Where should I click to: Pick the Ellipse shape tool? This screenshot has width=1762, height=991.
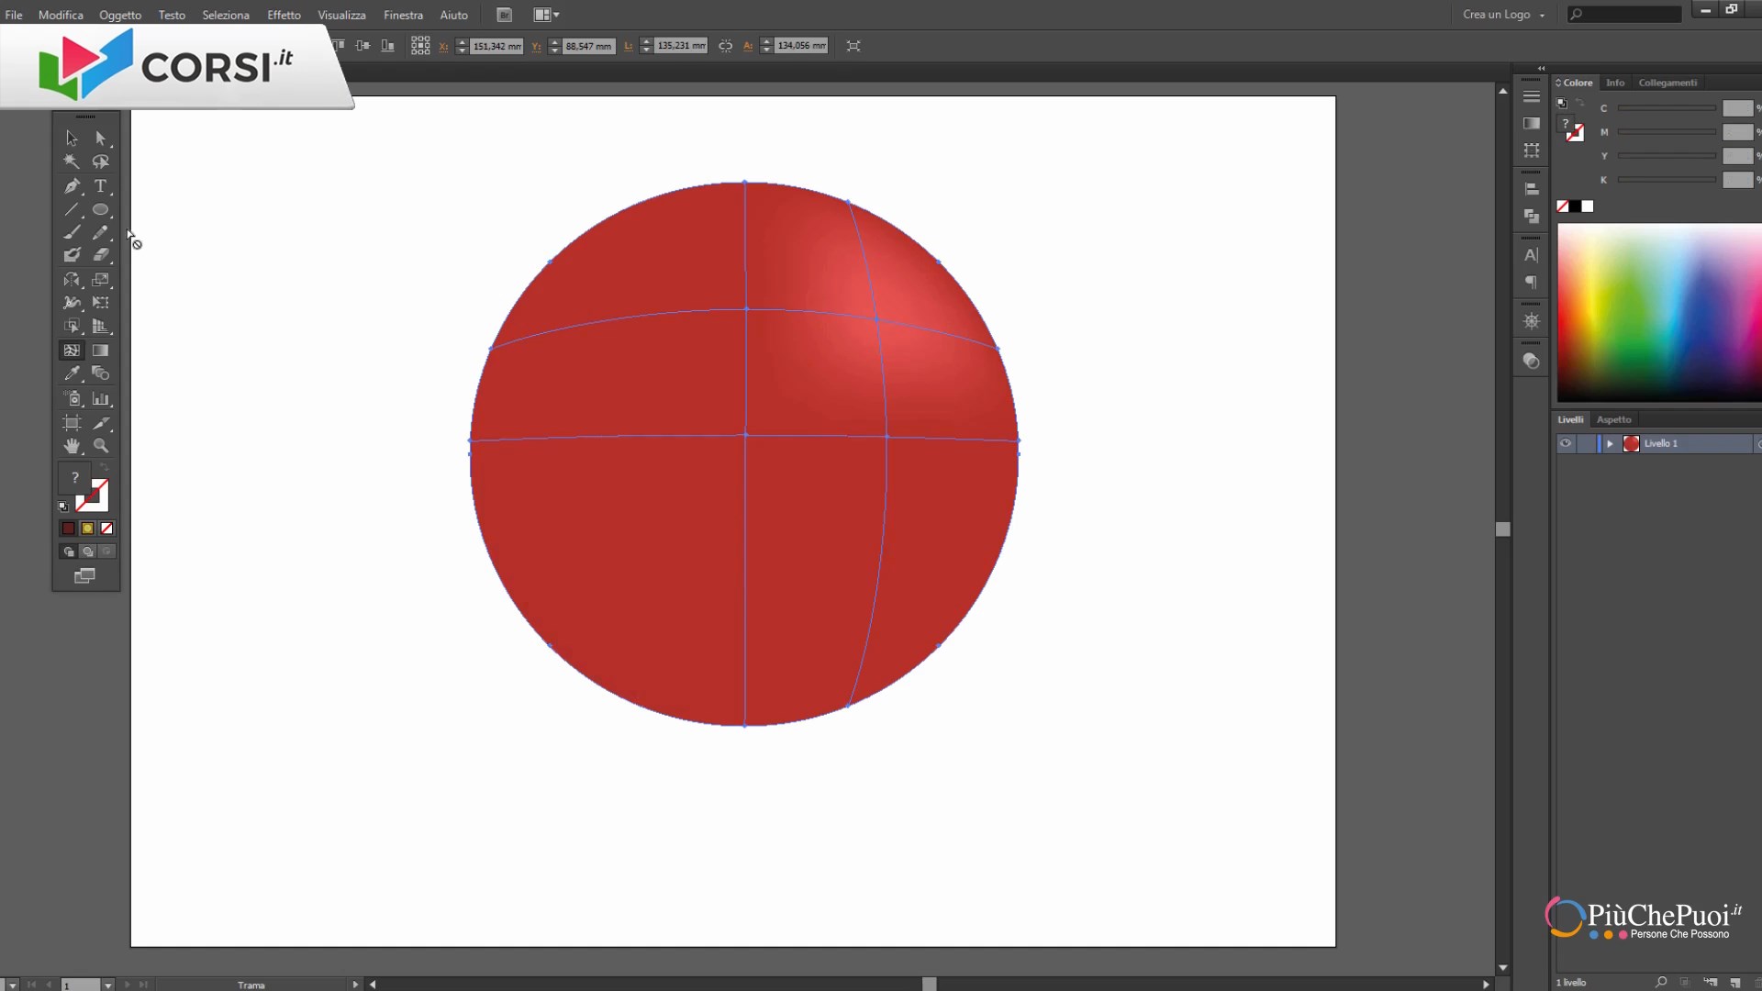pos(101,210)
